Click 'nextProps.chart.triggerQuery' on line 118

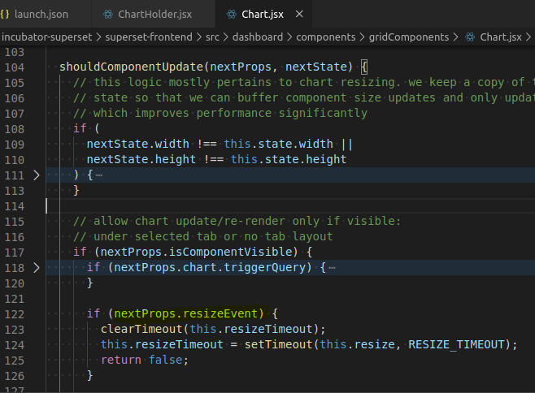tap(210, 268)
